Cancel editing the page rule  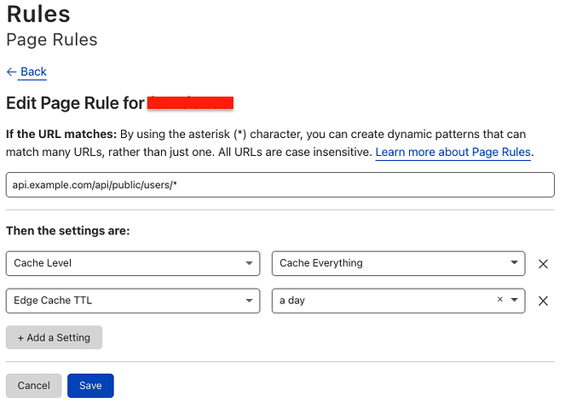[33, 386]
